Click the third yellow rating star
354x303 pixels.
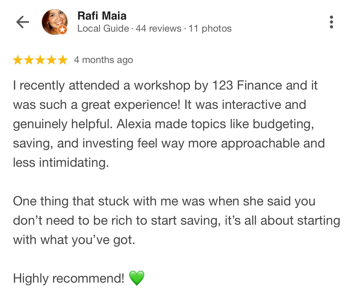tap(40, 60)
